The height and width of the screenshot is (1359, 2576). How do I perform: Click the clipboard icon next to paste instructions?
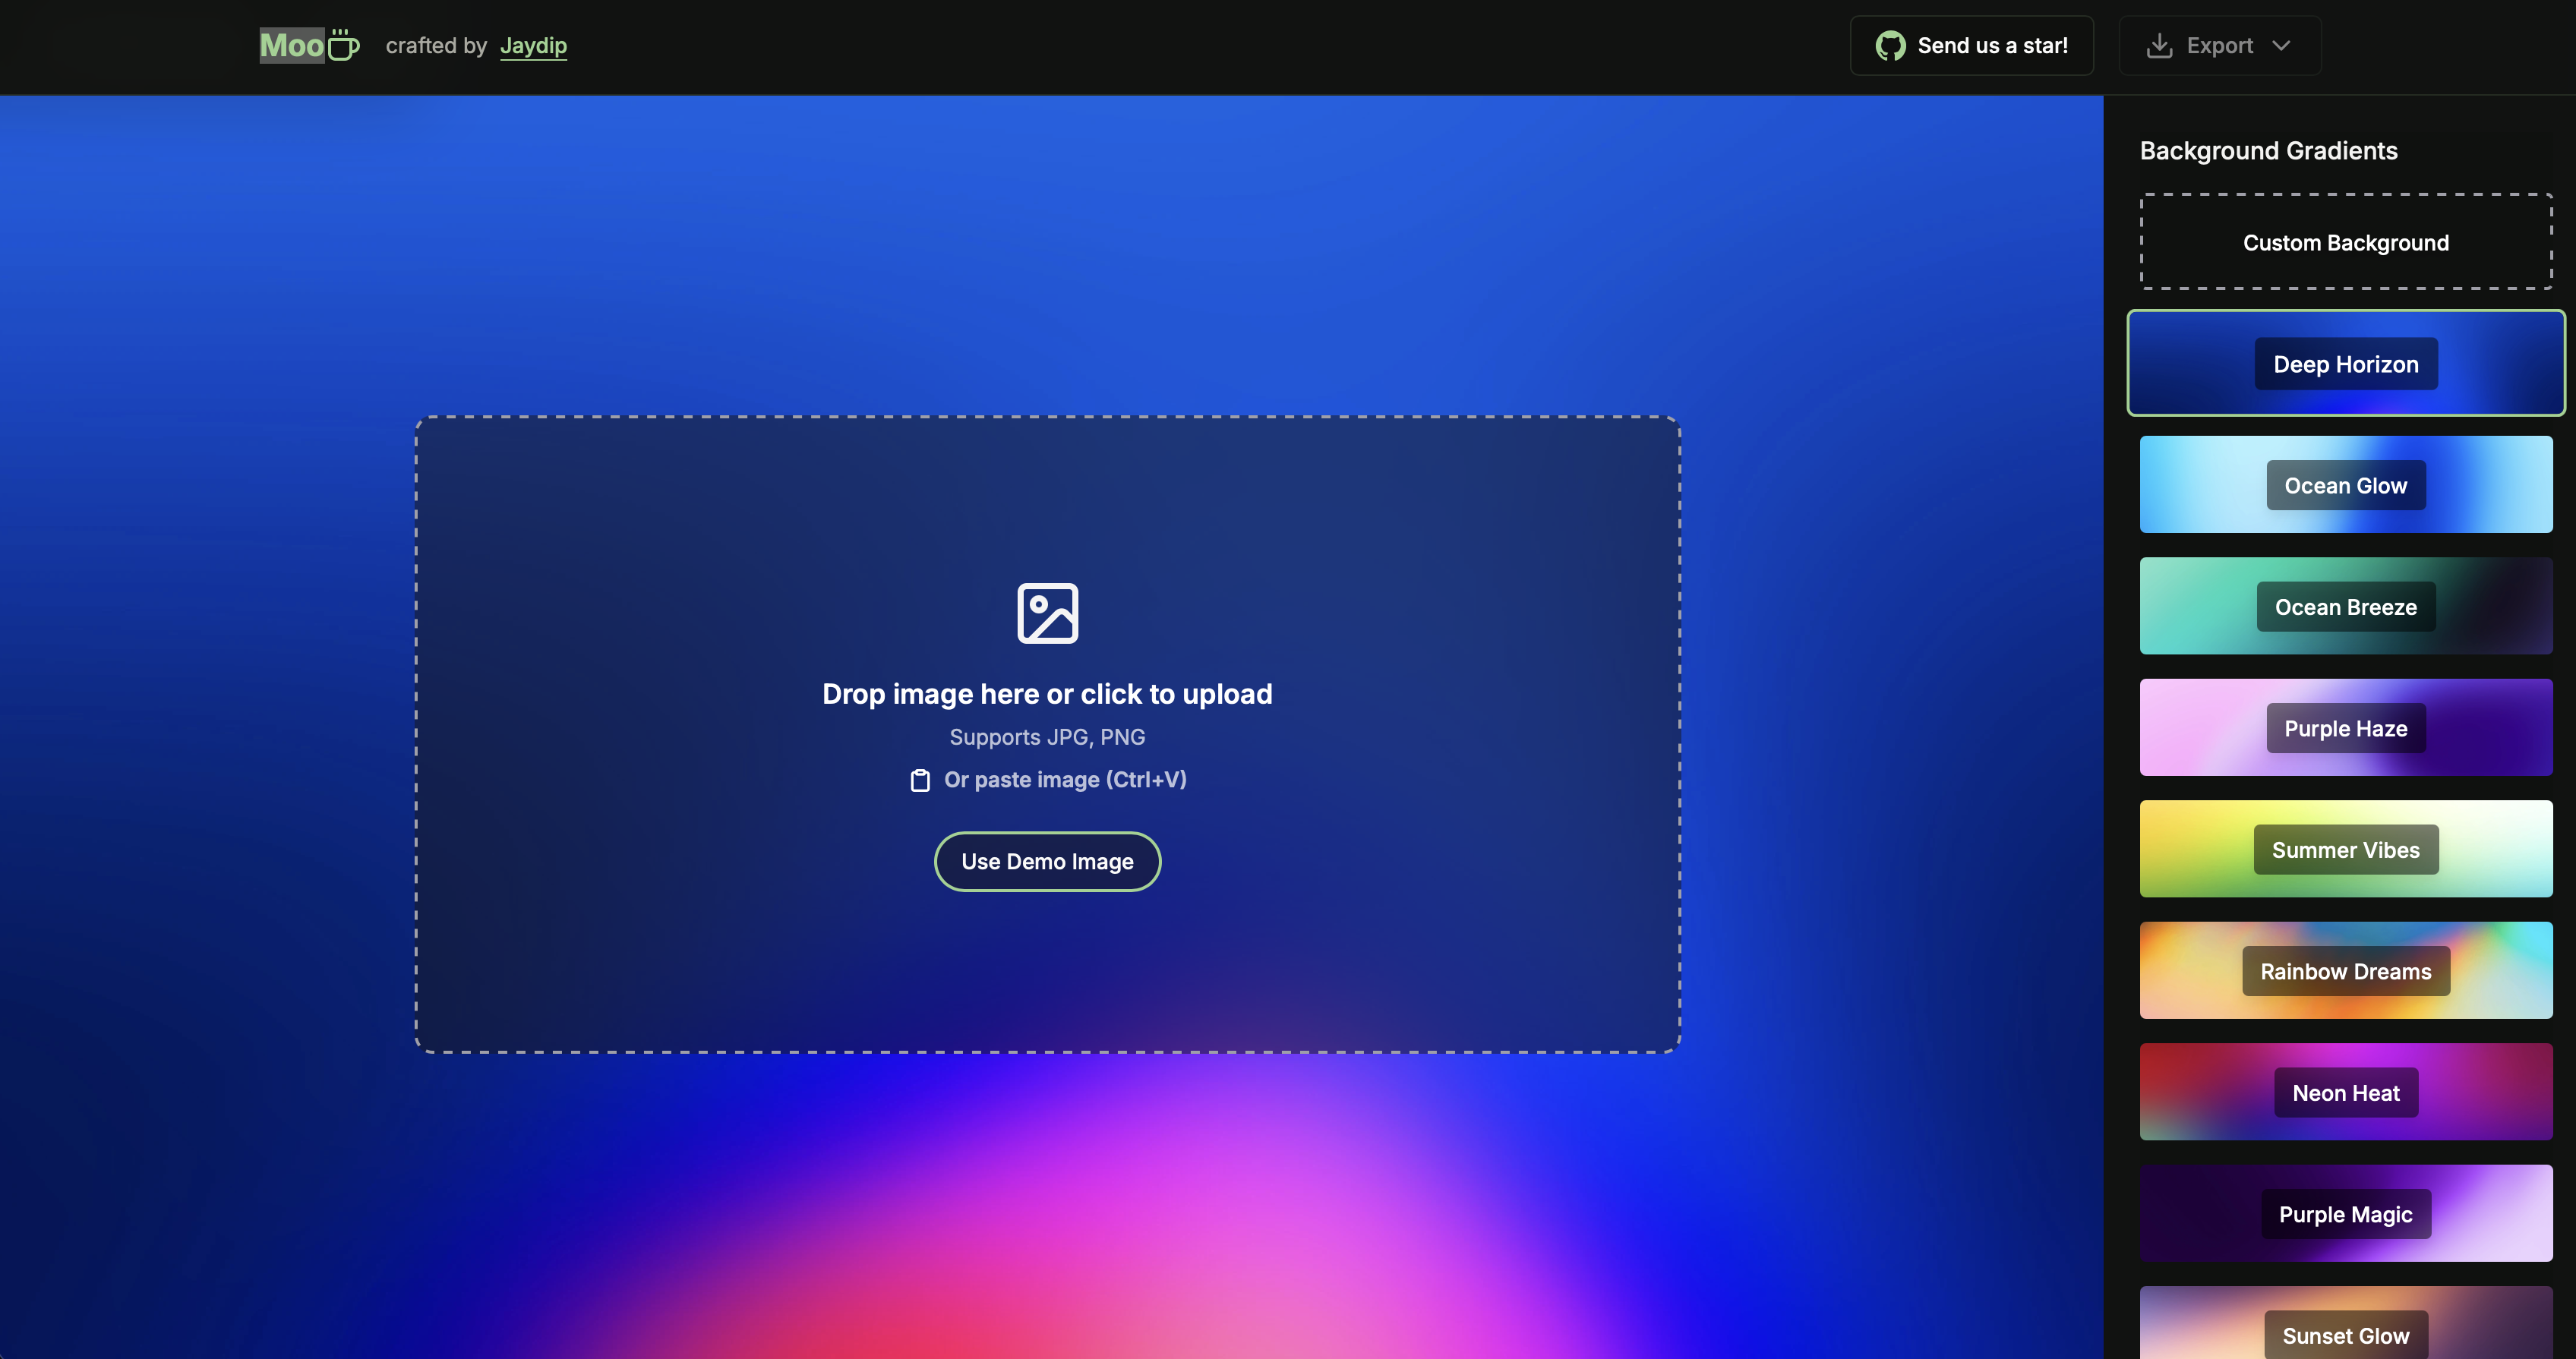tap(919, 780)
